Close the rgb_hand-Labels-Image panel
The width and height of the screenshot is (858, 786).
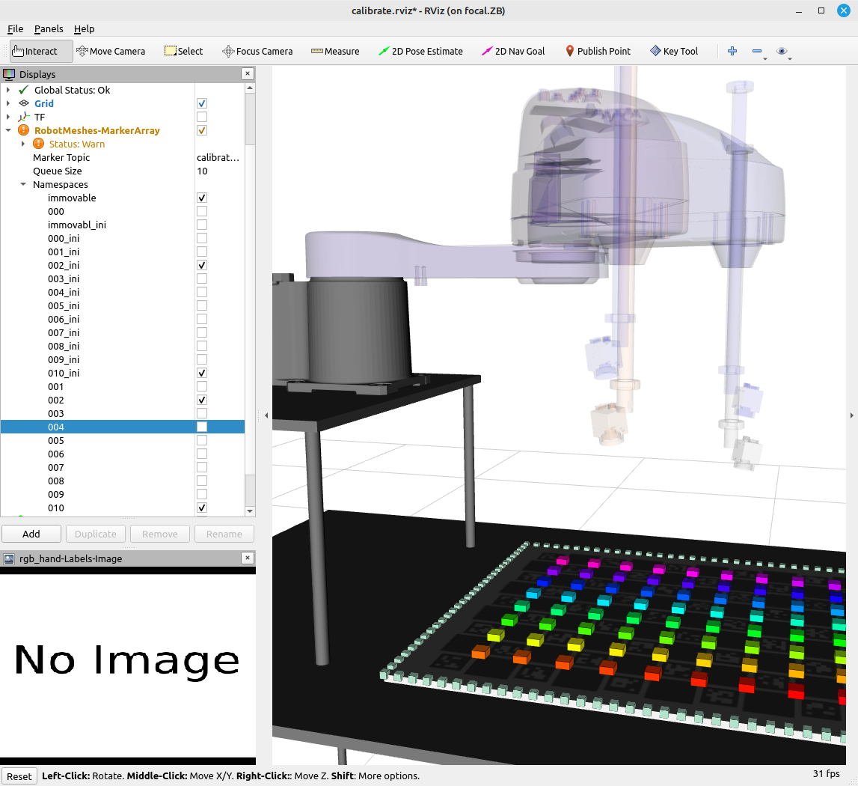point(248,558)
